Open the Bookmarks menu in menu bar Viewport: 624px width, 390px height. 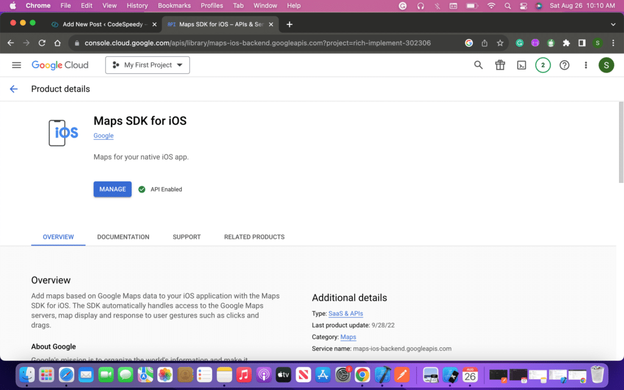coord(174,5)
